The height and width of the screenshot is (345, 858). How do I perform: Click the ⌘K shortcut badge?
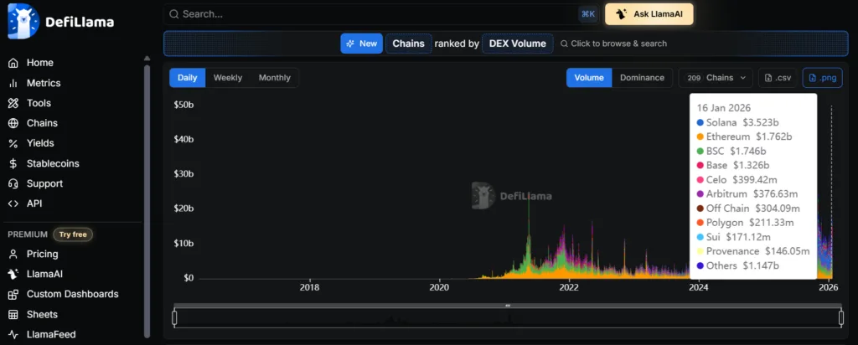click(588, 14)
